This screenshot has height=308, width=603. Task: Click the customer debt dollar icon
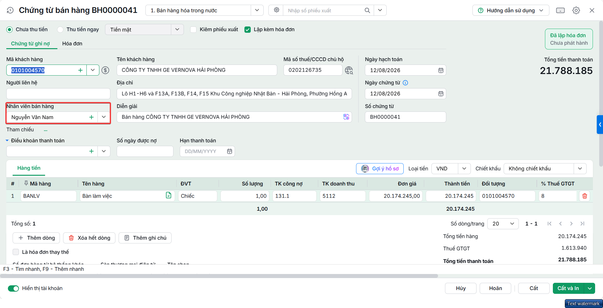pos(105,70)
